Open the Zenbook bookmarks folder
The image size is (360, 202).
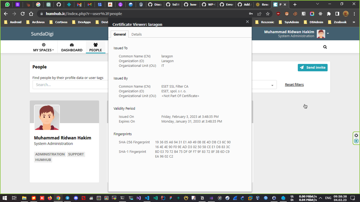[337, 22]
